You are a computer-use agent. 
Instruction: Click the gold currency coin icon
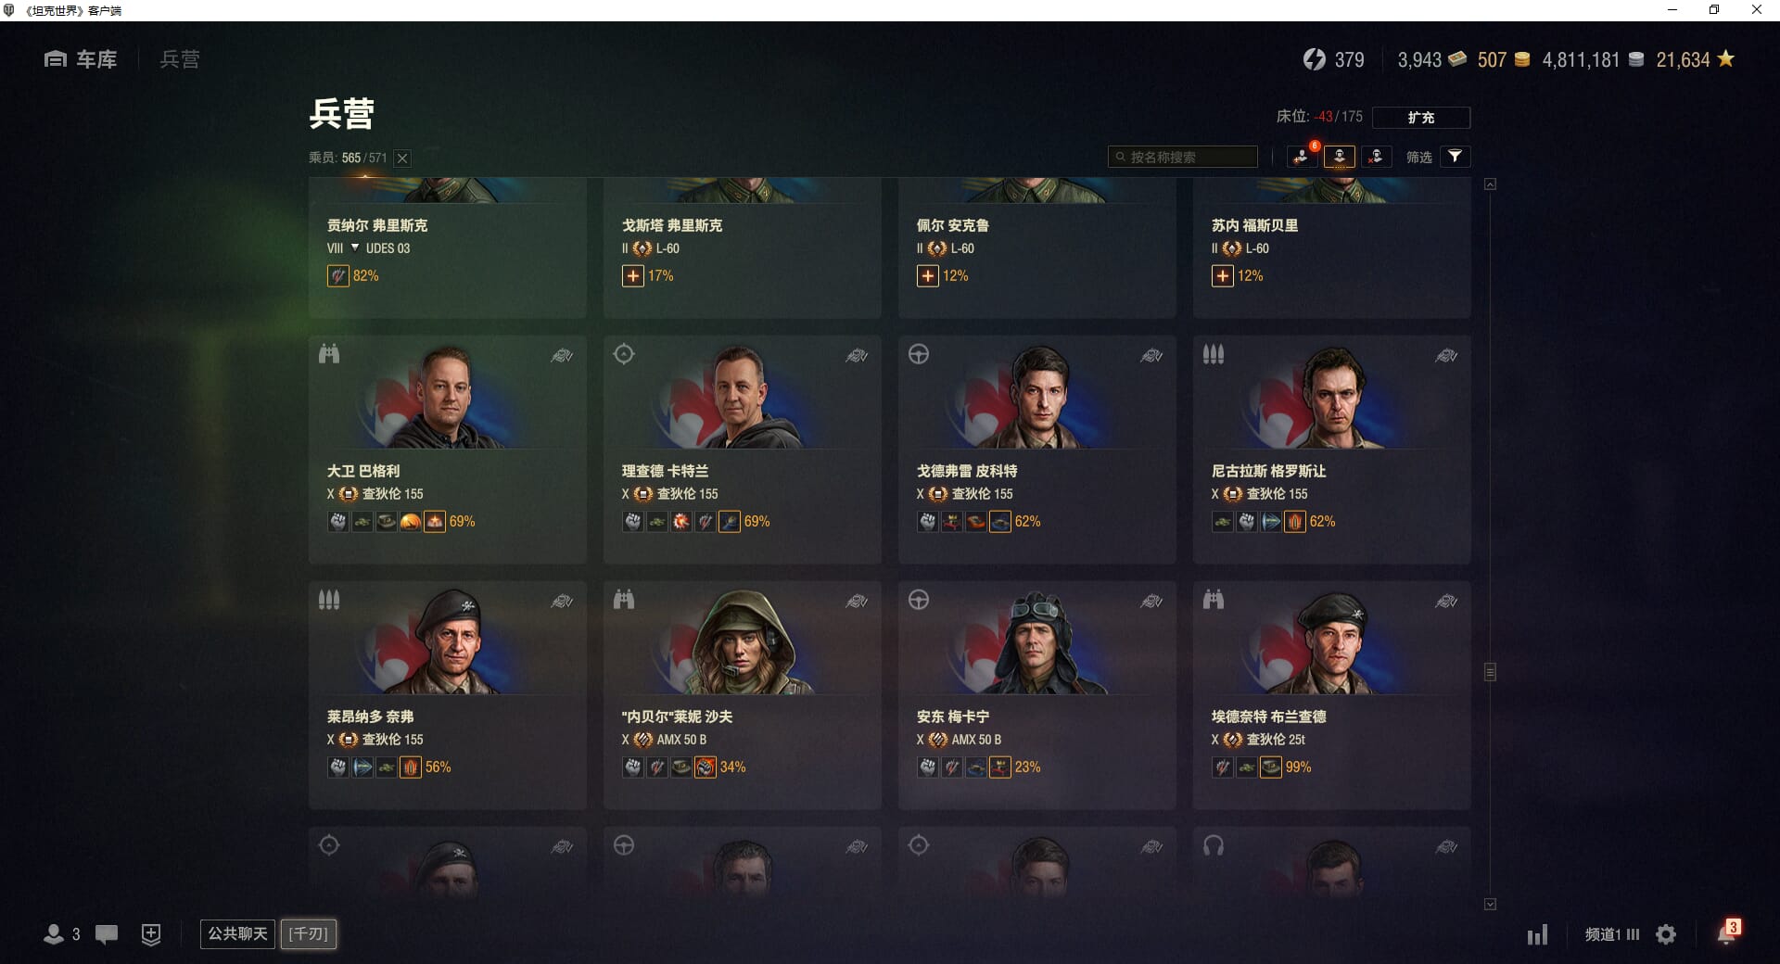pos(1522,59)
